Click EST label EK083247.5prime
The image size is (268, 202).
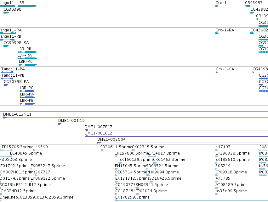coord(48,166)
